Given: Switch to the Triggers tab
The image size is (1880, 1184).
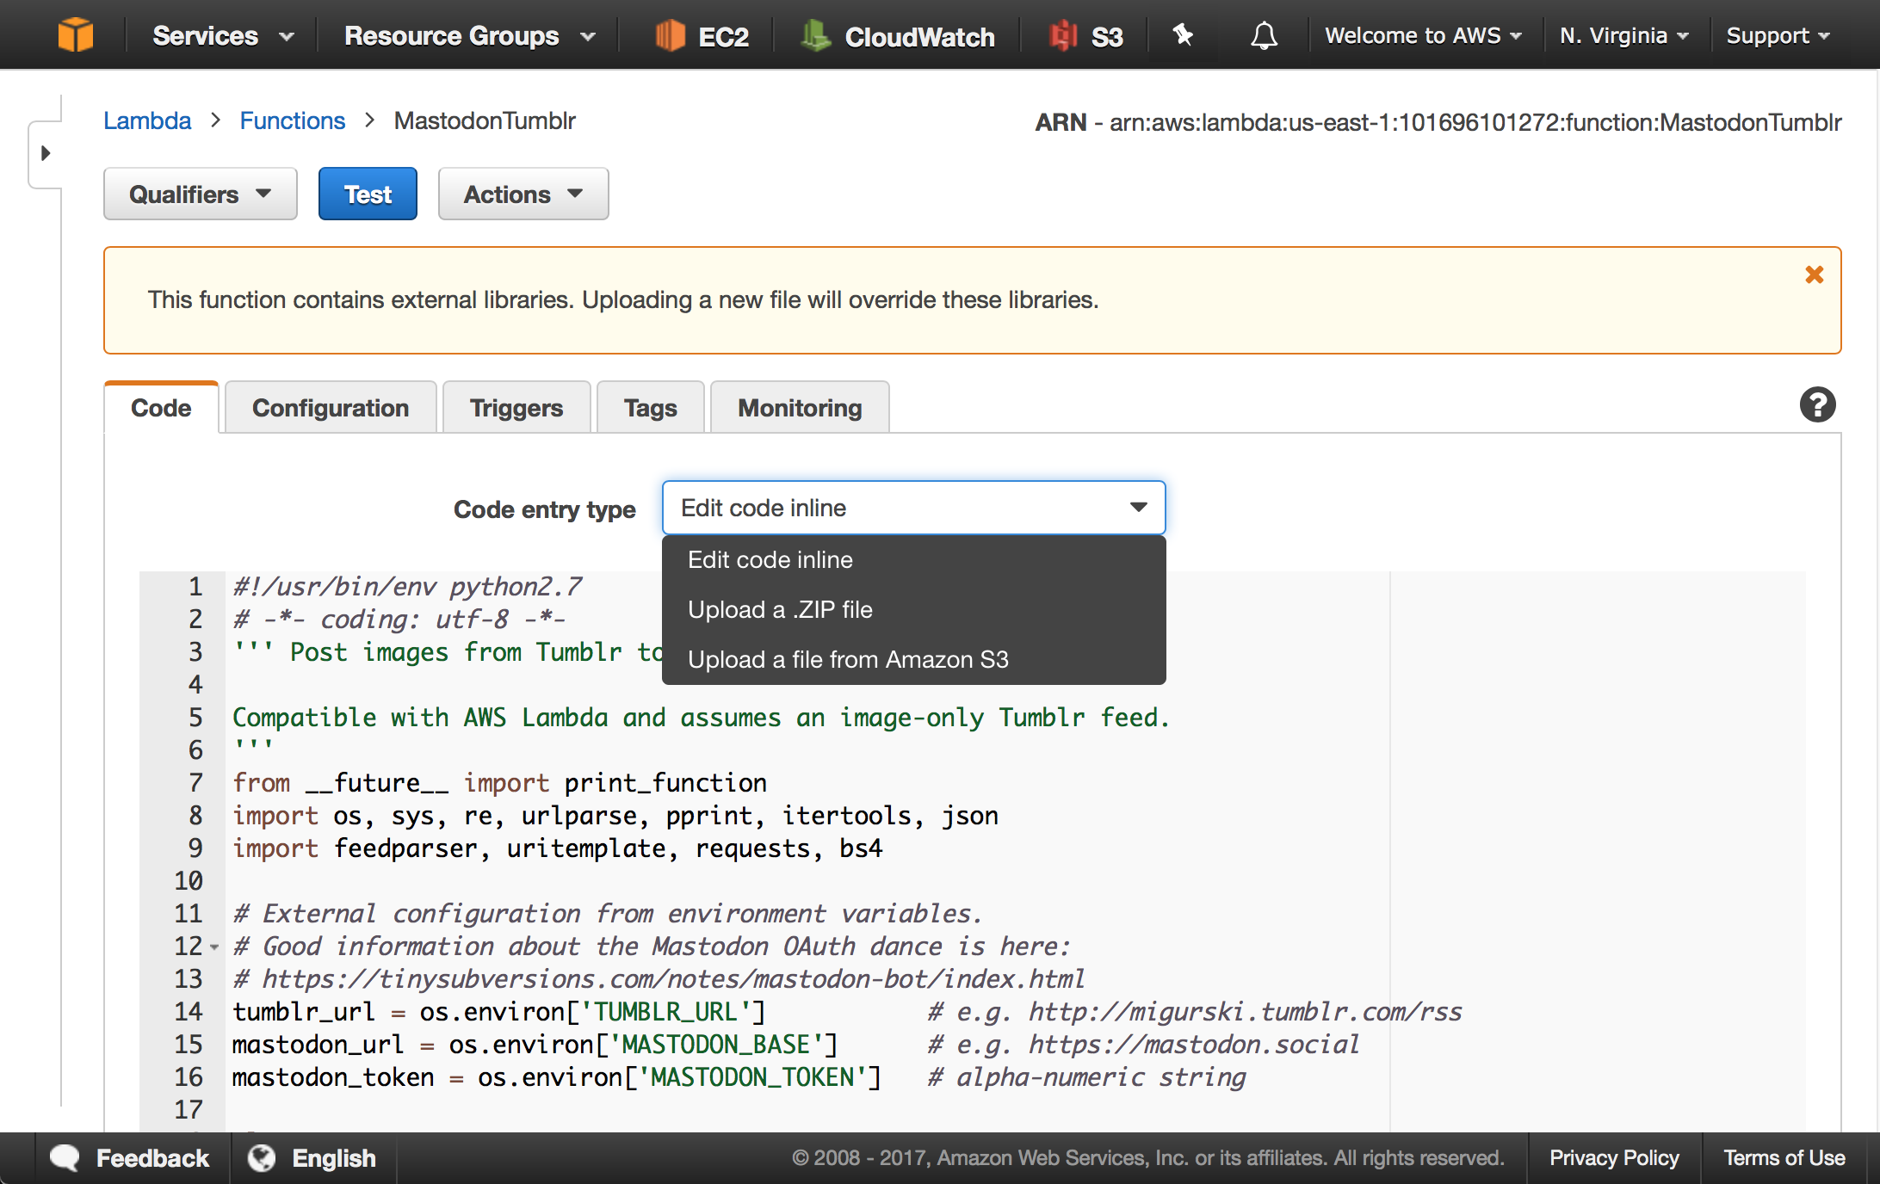Looking at the screenshot, I should pos(516,408).
